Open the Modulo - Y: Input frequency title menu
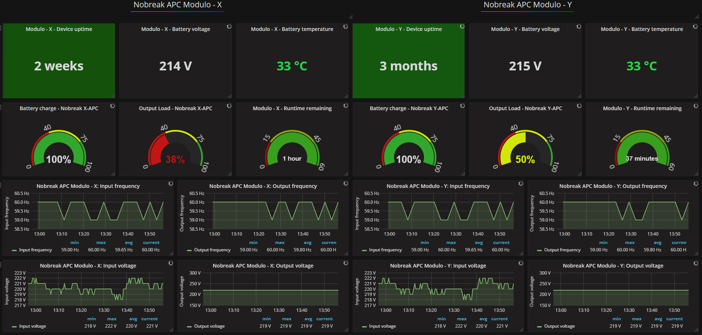 [x=438, y=186]
